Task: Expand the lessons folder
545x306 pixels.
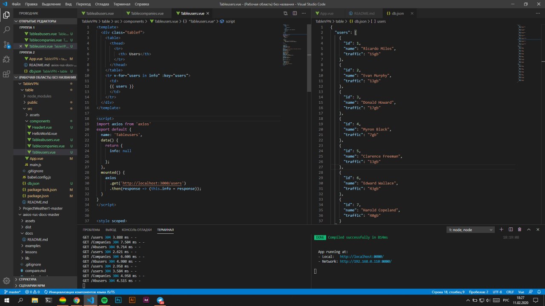Action: 45,252
